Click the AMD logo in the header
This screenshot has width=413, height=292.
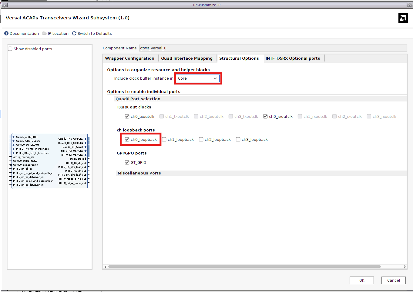(x=403, y=18)
